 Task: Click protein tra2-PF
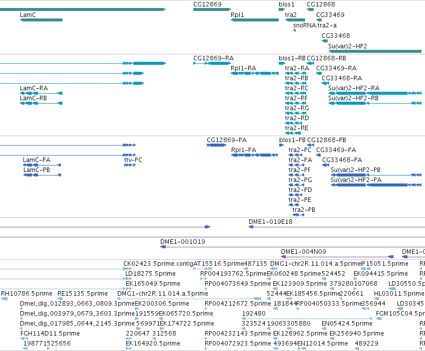tap(297, 175)
